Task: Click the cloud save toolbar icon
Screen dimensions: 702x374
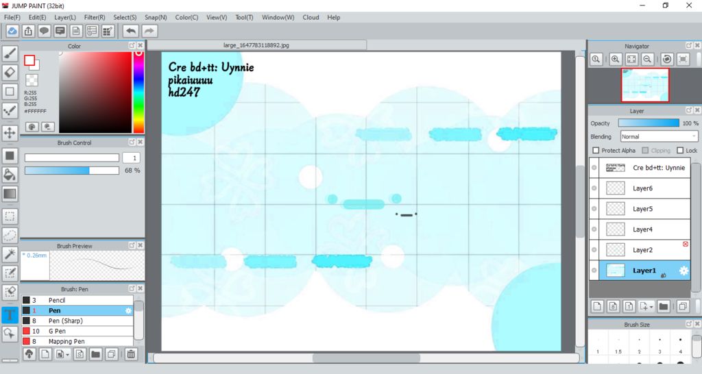Action: [12, 32]
